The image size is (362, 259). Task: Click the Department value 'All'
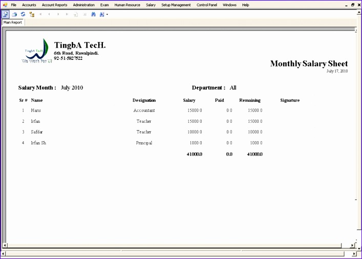233,88
